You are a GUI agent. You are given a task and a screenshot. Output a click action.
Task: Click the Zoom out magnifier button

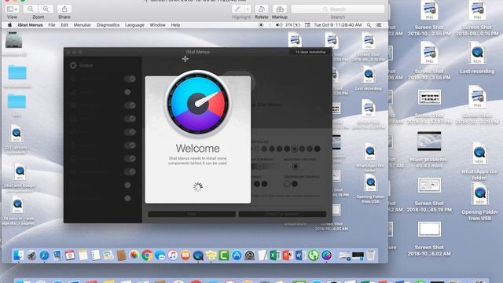pyautogui.click(x=31, y=9)
